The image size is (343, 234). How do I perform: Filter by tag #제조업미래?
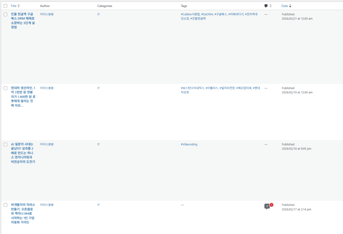tap(244, 88)
